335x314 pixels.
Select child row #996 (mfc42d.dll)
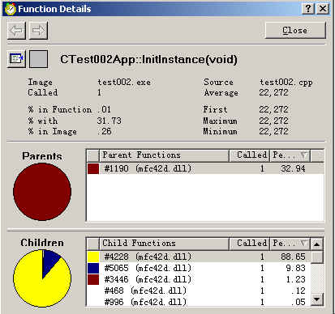point(199,302)
